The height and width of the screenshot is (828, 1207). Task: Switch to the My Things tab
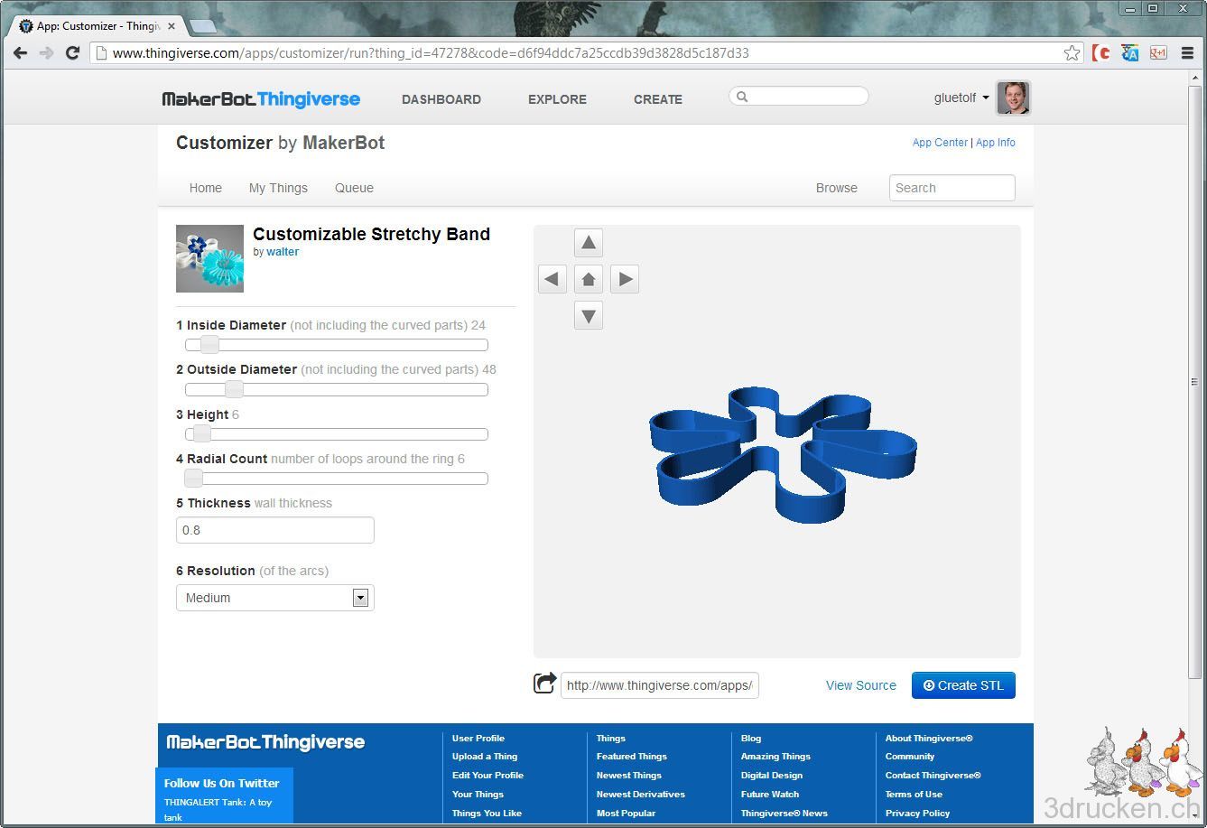278,188
